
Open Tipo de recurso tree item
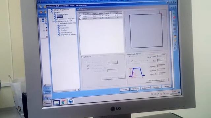pyautogui.click(x=62, y=14)
